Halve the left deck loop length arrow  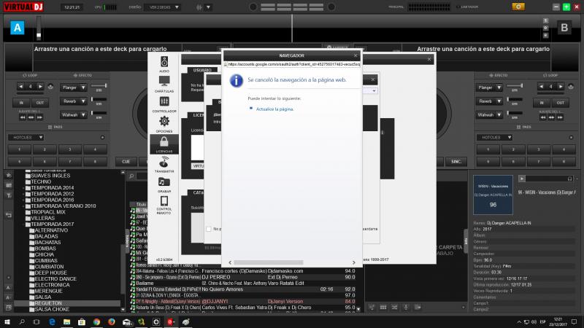tap(21, 87)
